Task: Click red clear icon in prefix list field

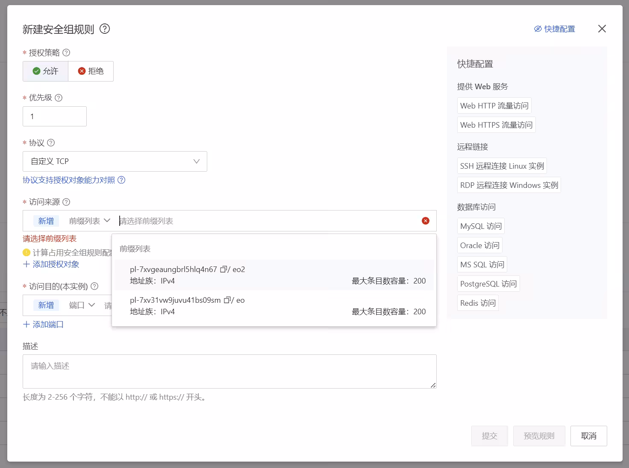Action: click(x=425, y=221)
